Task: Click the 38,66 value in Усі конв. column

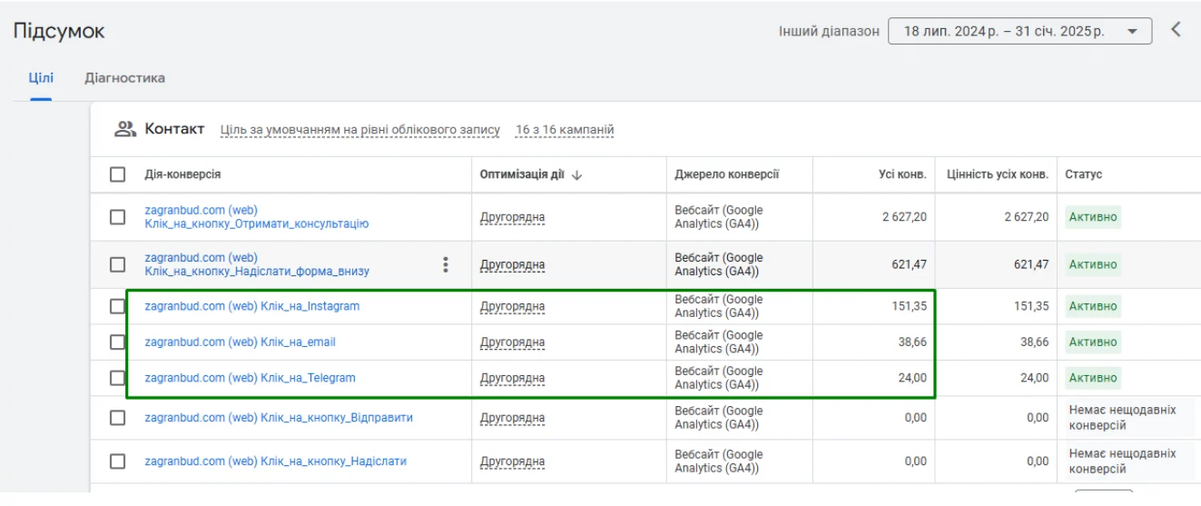Action: [x=912, y=342]
